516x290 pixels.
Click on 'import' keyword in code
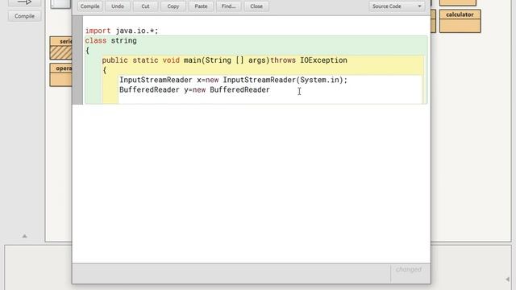(x=98, y=31)
